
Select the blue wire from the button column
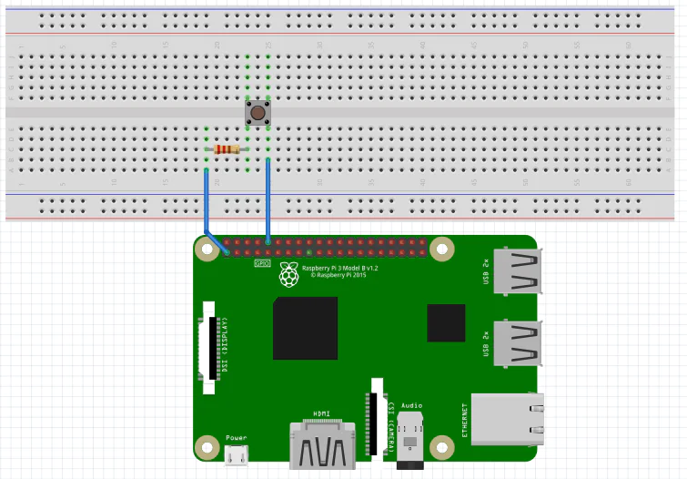pos(268,201)
